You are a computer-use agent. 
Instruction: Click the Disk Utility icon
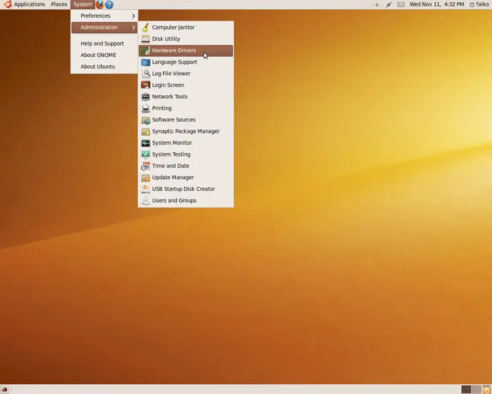tap(145, 39)
